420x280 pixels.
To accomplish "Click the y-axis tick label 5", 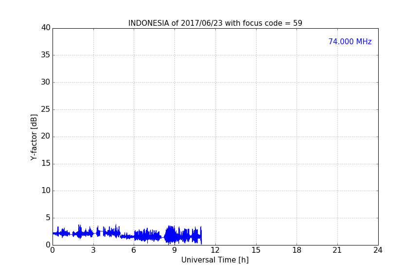I will (48, 218).
